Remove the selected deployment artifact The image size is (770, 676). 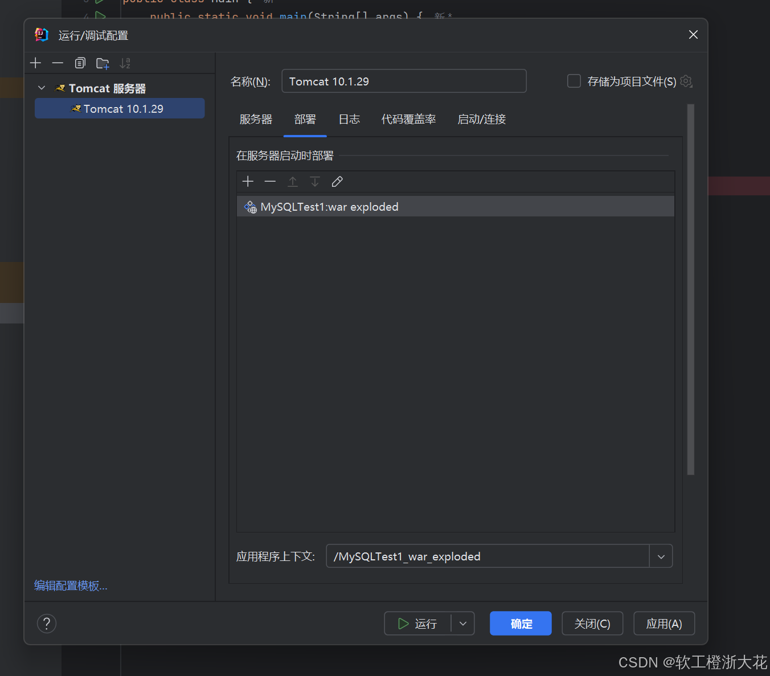[x=270, y=182]
